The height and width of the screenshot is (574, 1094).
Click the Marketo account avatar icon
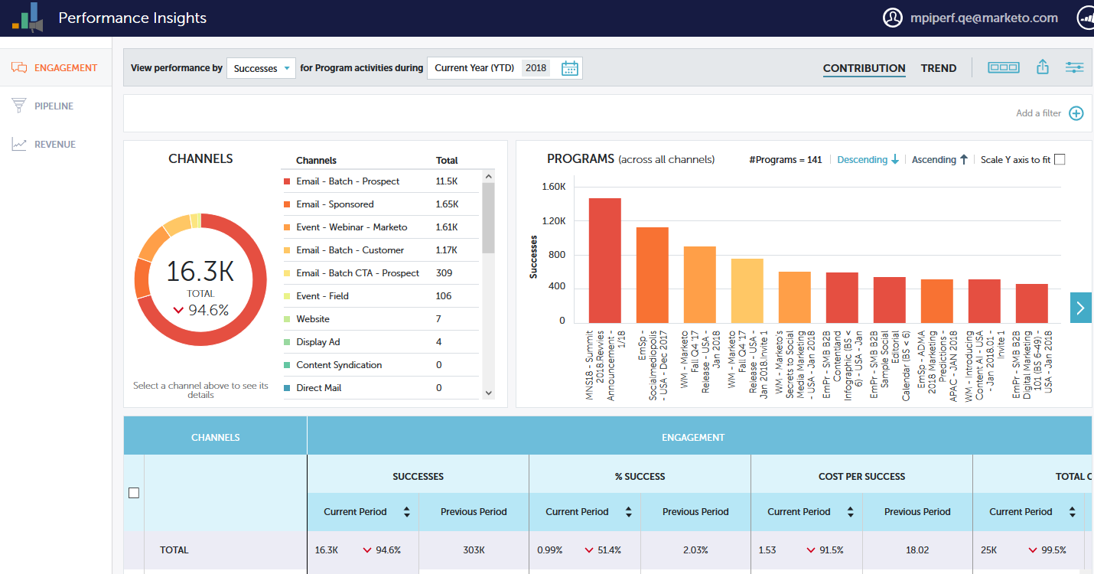pyautogui.click(x=893, y=17)
